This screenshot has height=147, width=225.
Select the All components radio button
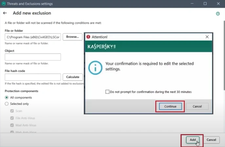point(7,97)
